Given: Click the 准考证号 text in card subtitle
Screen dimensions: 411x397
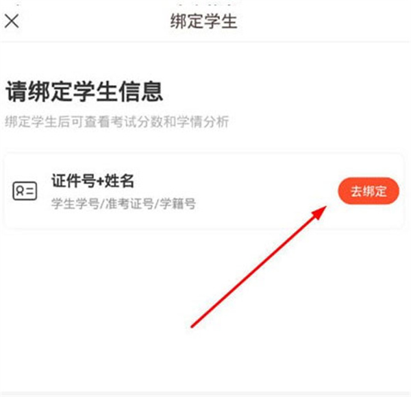Looking at the screenshot, I should point(129,204).
